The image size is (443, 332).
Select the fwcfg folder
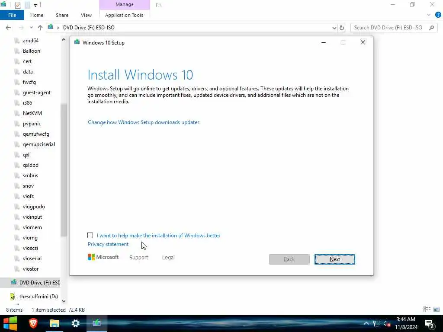pyautogui.click(x=29, y=82)
